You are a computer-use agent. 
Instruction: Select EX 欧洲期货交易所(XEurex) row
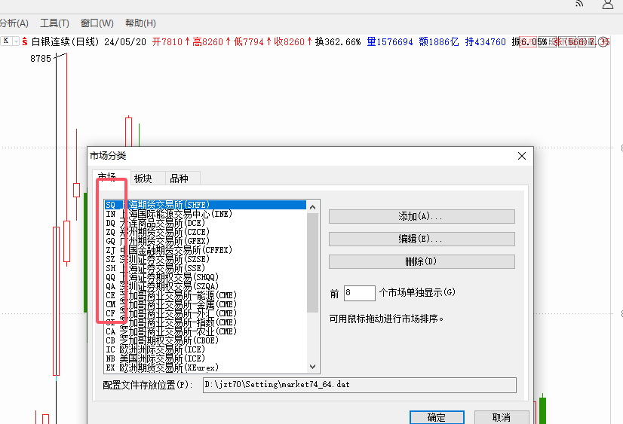[x=205, y=368]
